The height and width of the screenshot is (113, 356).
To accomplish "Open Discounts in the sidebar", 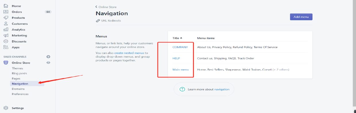I will coord(19,41).
